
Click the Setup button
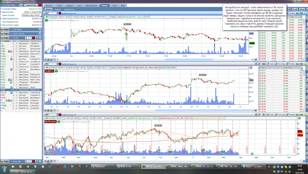[x=302, y=9]
